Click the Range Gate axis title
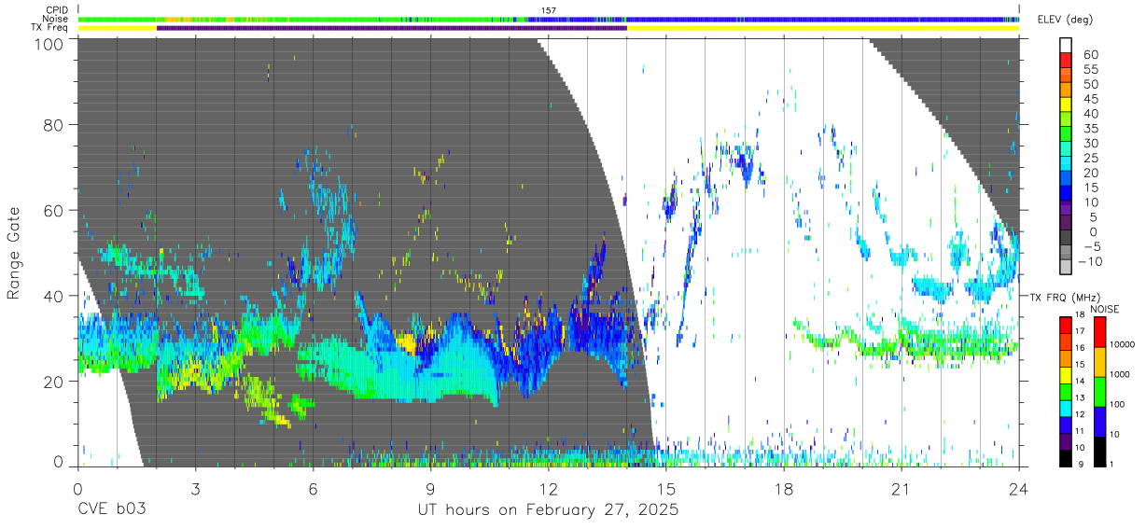This screenshot has width=1146, height=529. click(x=14, y=253)
